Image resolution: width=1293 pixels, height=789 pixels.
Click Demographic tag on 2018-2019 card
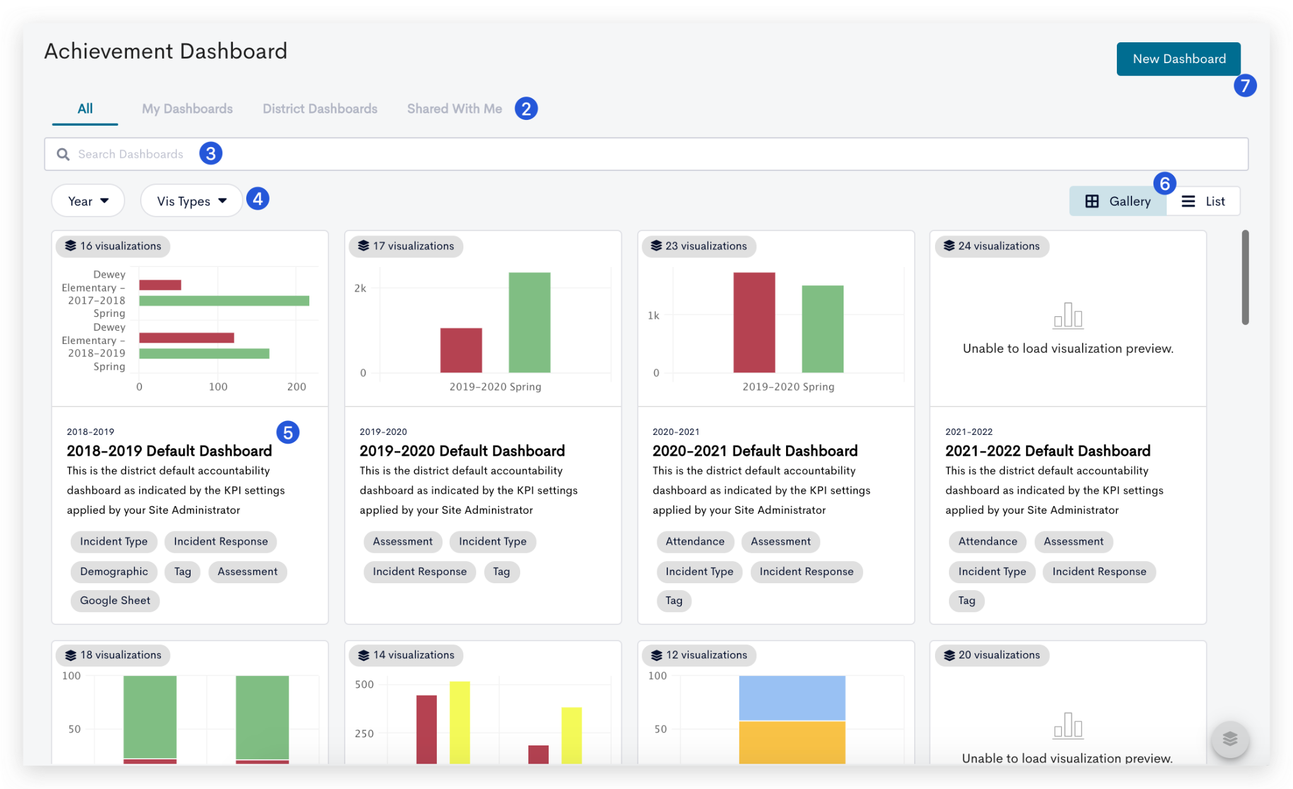(114, 571)
